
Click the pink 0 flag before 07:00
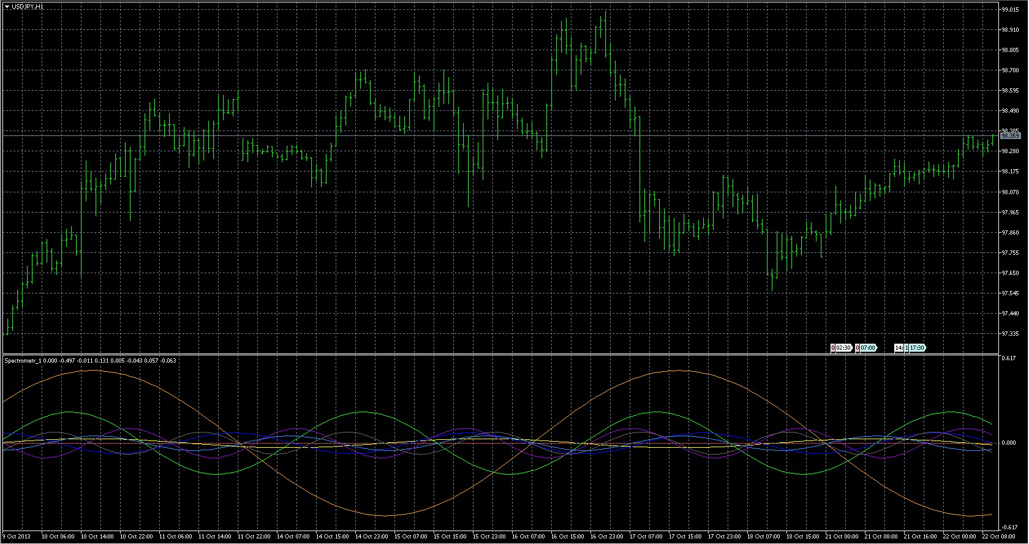click(858, 348)
